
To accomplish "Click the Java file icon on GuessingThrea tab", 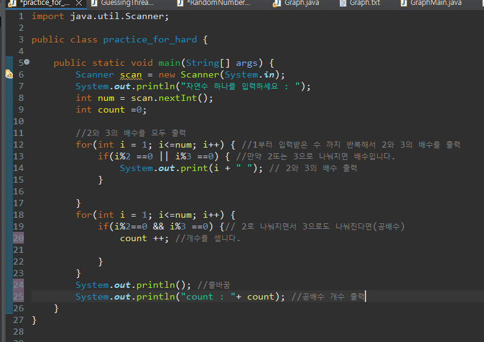I will coord(95,4).
